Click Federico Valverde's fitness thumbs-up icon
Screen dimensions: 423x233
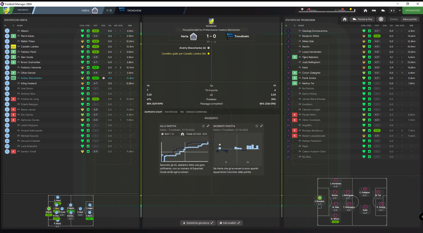click(88, 67)
